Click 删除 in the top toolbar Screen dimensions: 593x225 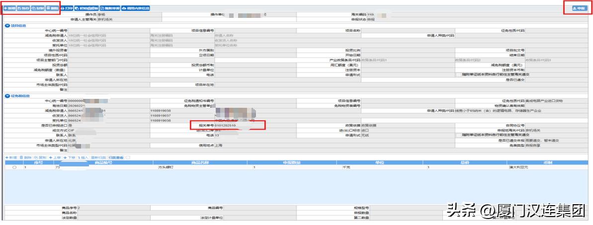point(52,8)
